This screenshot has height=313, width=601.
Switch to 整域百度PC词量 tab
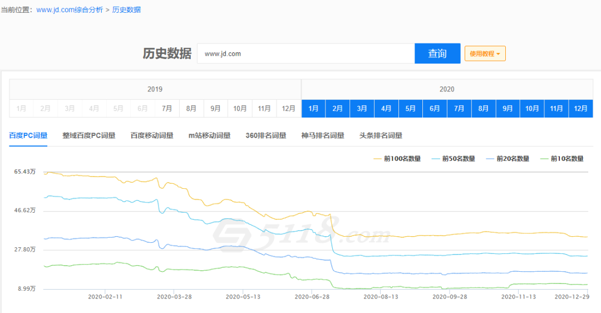(x=89, y=135)
